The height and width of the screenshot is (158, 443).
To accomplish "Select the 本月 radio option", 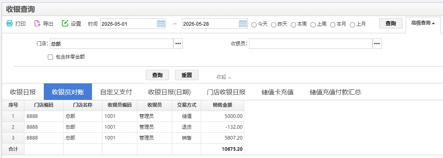I will (333, 25).
